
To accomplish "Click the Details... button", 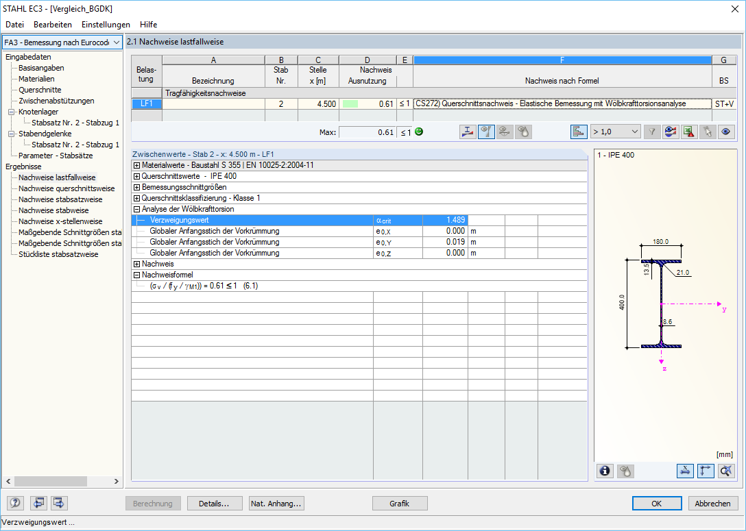I will (x=215, y=504).
